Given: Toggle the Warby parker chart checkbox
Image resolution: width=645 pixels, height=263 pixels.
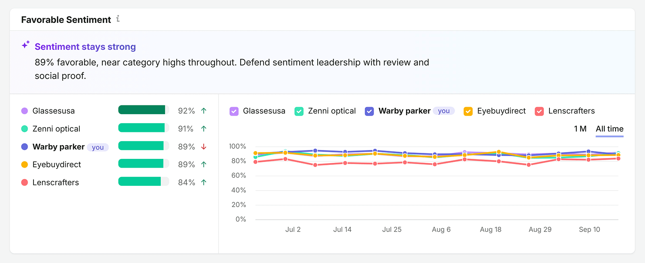Looking at the screenshot, I should click(x=369, y=111).
